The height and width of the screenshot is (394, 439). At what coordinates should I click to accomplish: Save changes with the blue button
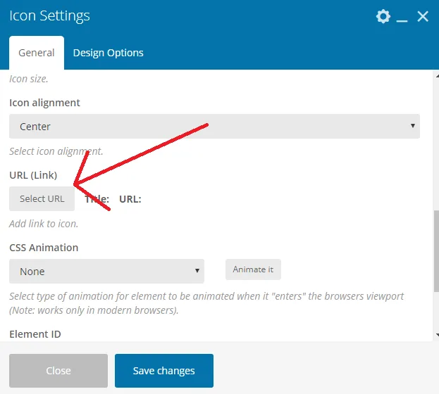pyautogui.click(x=164, y=371)
